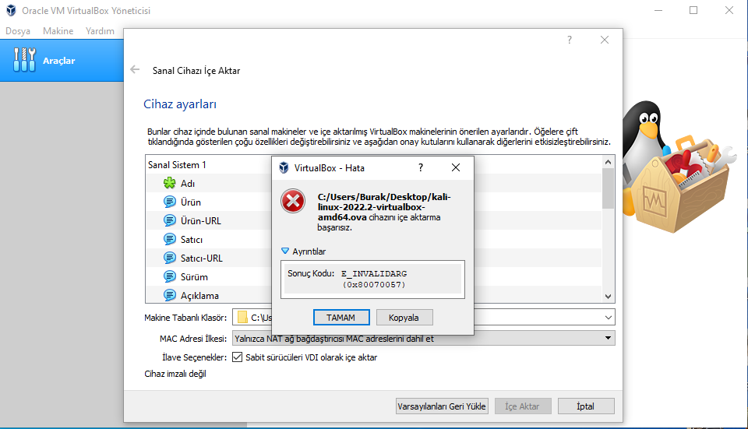Click the kali-linux .ova error message text
The image size is (748, 429).
pyautogui.click(x=384, y=212)
